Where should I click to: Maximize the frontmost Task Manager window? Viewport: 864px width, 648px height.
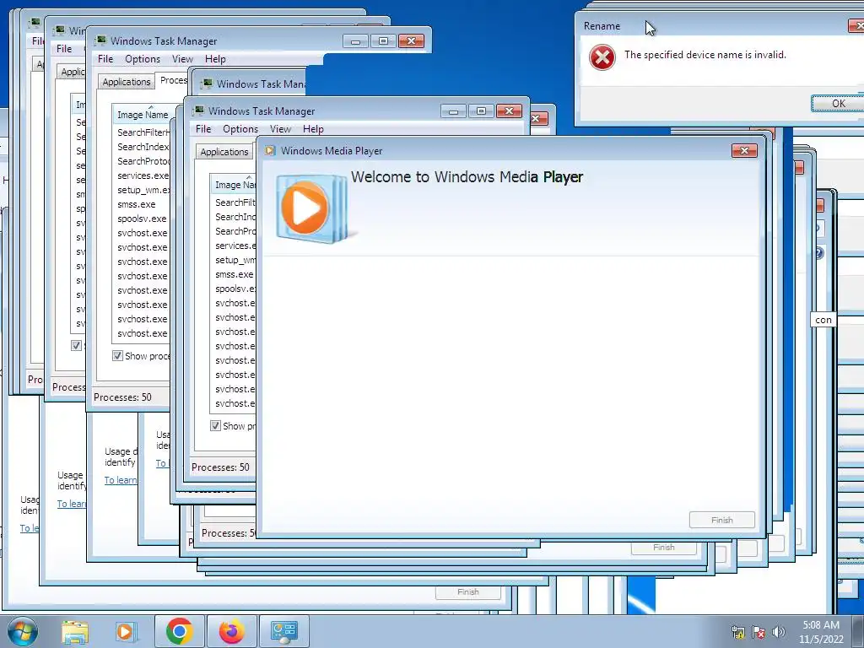pos(481,111)
